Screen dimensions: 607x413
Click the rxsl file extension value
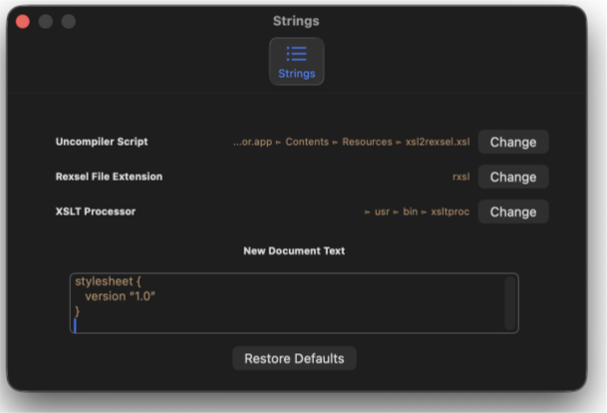click(x=460, y=177)
